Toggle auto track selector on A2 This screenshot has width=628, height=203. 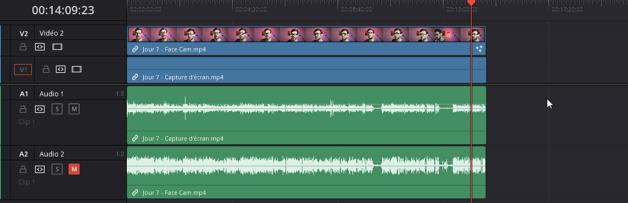[x=40, y=170]
